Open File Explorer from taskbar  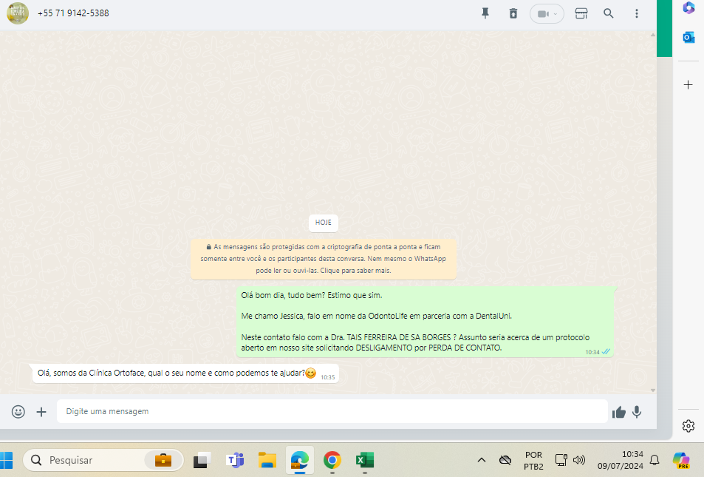point(267,460)
